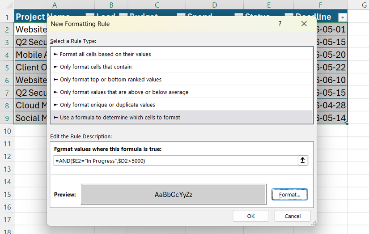Cancel the new formatting rule

[x=293, y=216]
